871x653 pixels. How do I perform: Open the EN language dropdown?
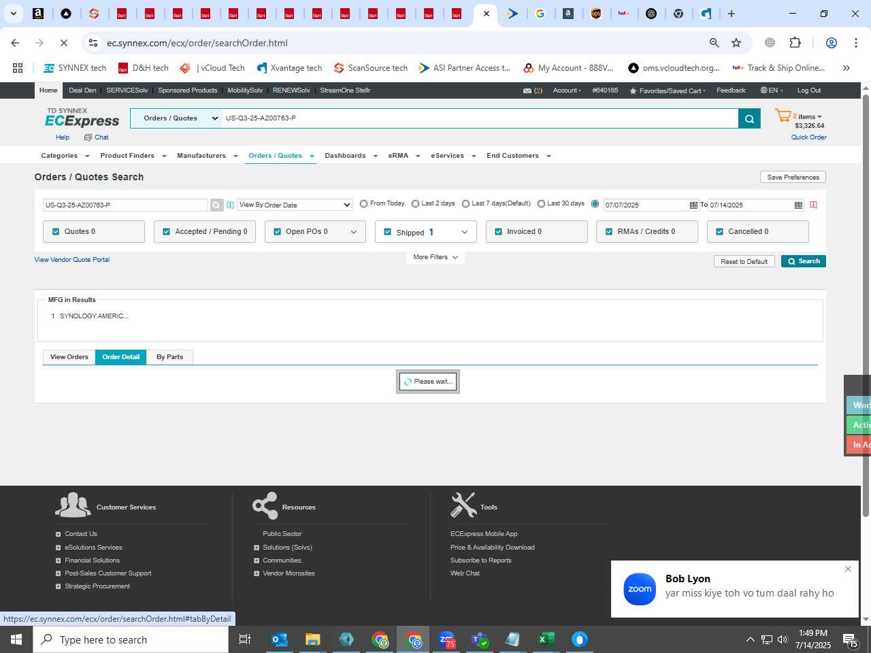tap(772, 90)
